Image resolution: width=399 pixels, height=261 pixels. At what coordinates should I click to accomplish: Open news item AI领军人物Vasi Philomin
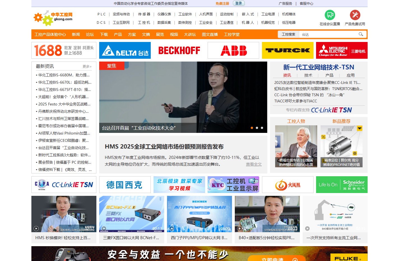tap(64, 133)
